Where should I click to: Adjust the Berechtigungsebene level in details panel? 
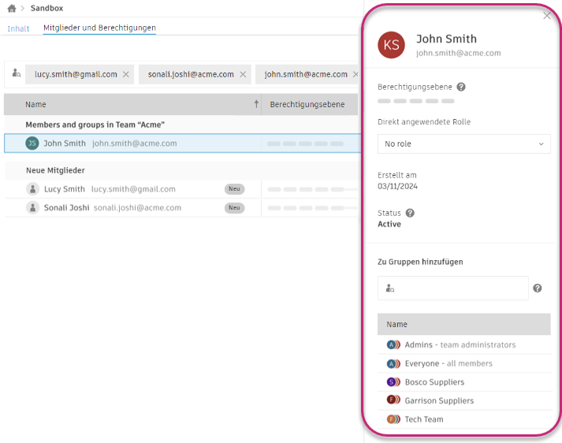coord(415,101)
